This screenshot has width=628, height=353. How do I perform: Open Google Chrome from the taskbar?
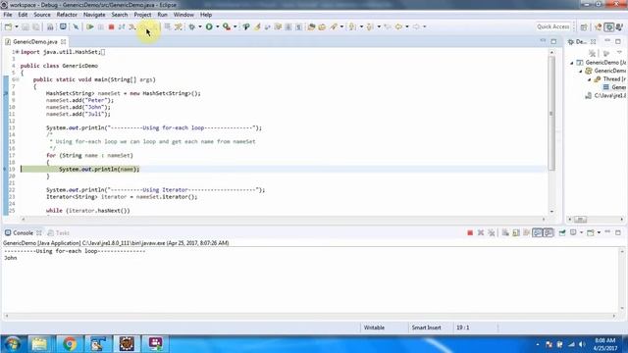[x=70, y=344]
